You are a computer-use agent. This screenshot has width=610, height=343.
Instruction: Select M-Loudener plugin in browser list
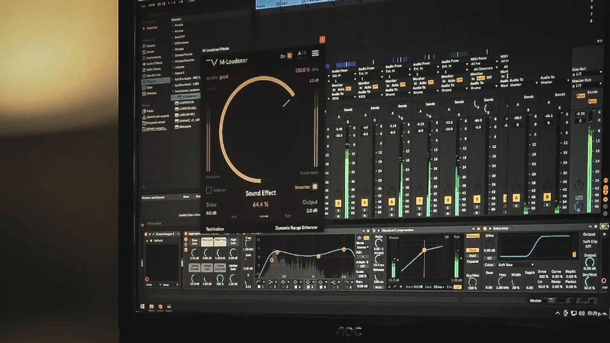tap(186, 97)
